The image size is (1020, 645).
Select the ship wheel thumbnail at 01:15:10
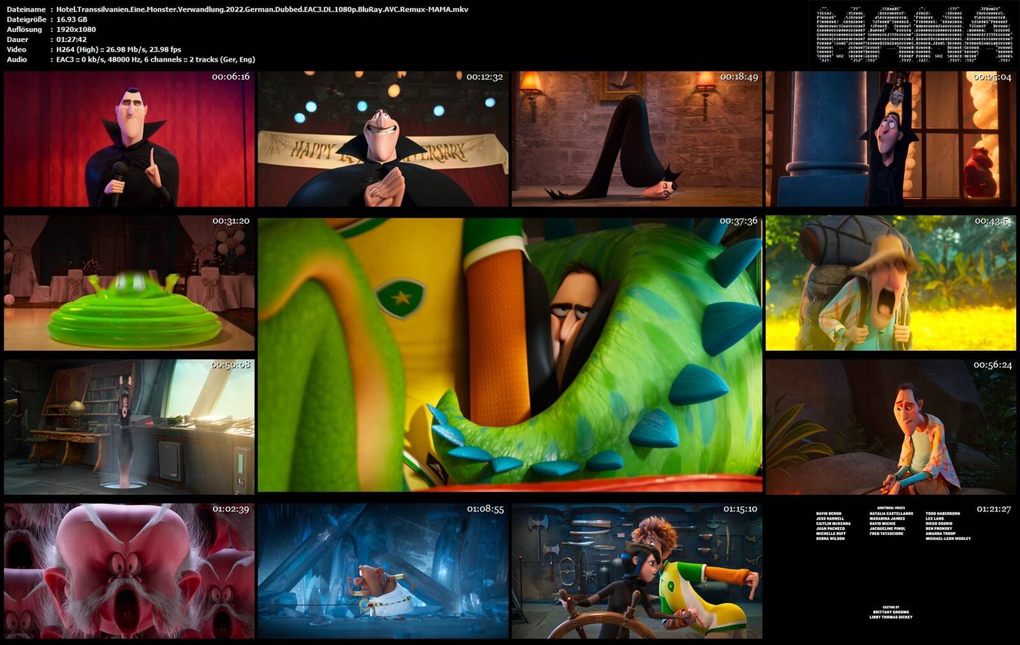[x=637, y=571]
